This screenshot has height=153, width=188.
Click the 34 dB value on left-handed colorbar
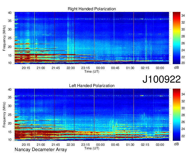(x=183, y=94)
